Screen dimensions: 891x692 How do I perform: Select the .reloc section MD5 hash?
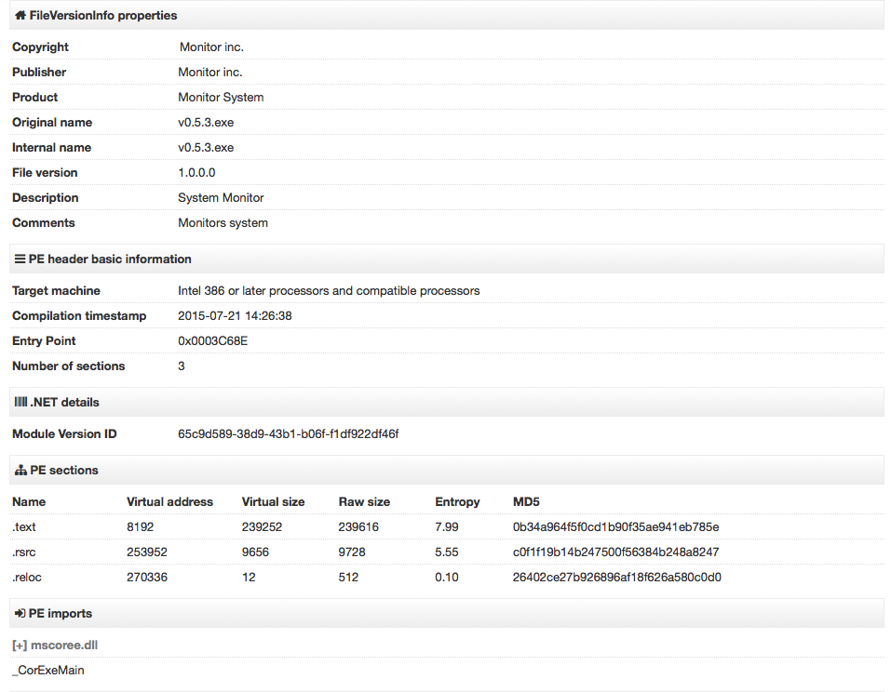pos(616,577)
